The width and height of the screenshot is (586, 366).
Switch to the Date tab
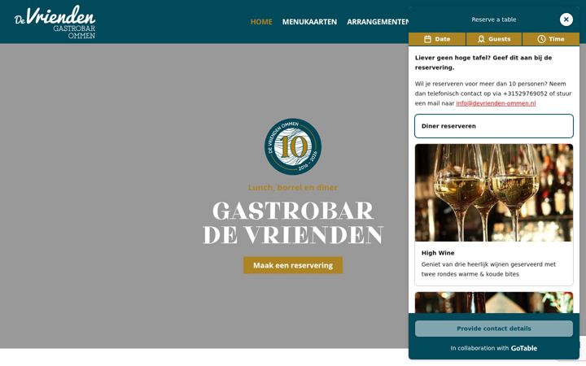(437, 39)
